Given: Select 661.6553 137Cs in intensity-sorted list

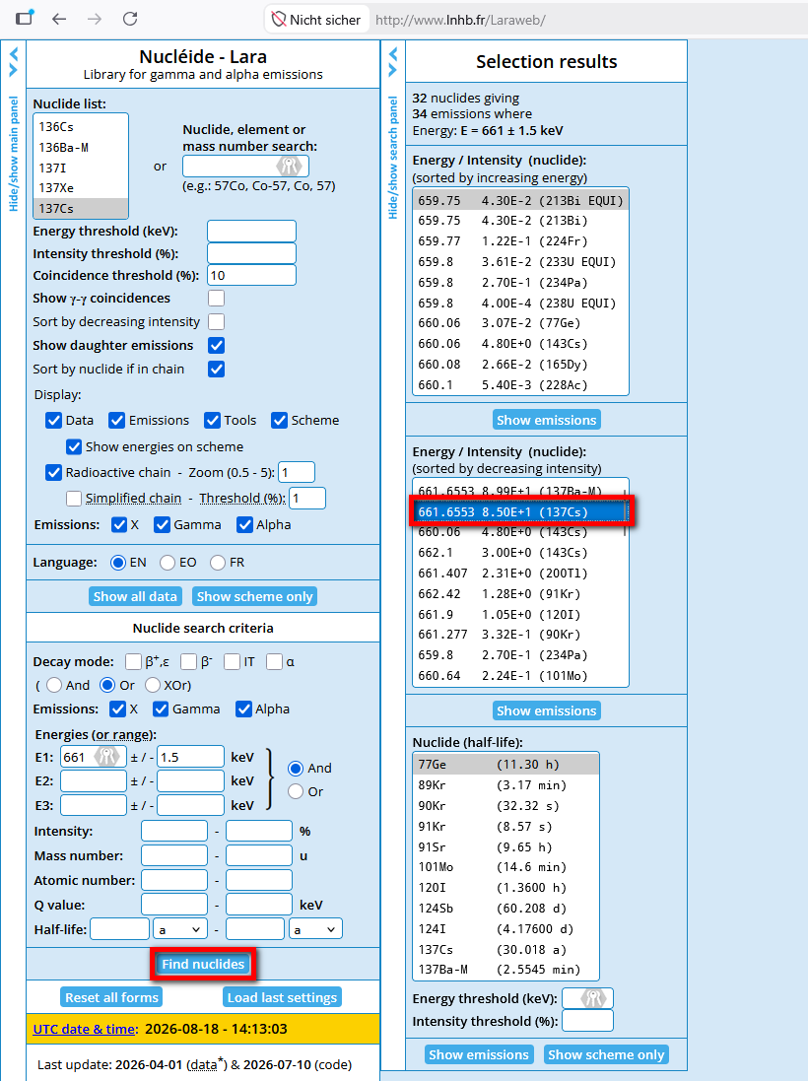Looking at the screenshot, I should (518, 512).
